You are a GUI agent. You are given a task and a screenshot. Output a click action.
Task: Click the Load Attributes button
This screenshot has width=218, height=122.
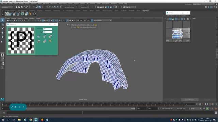point(190,100)
